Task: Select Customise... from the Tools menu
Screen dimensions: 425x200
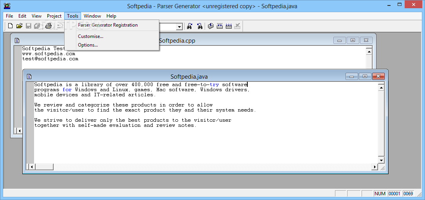Action: 112,36
